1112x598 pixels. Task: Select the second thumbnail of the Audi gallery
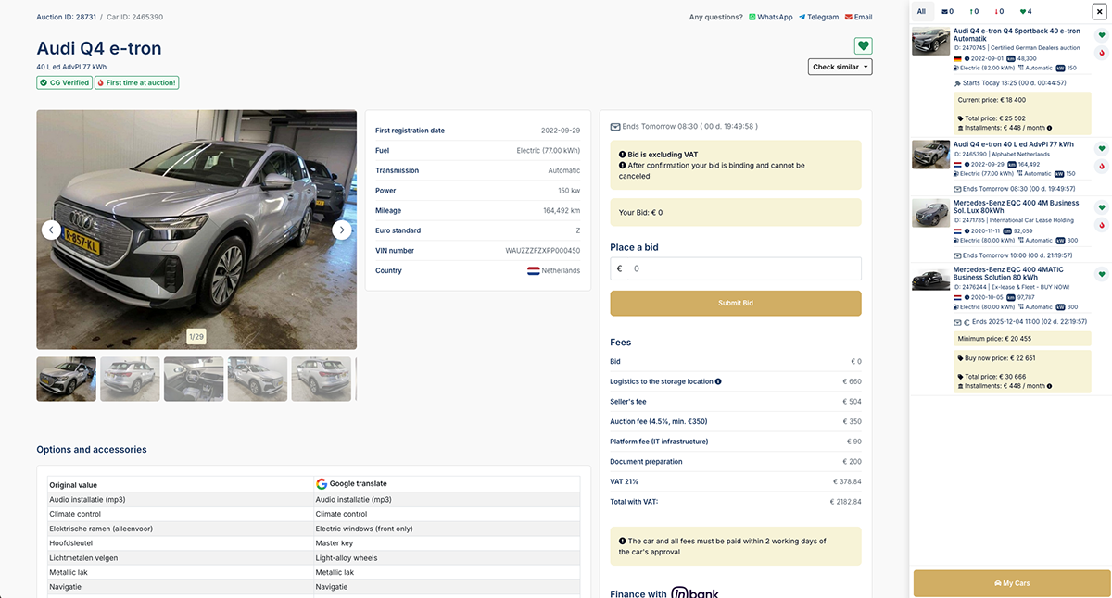click(130, 379)
